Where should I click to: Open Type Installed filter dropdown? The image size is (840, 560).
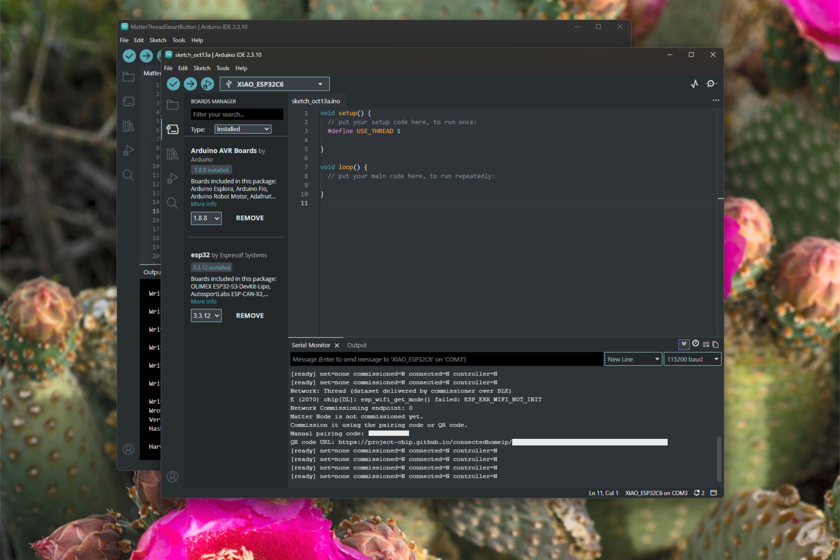tap(243, 129)
